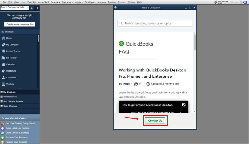Open the Lists menu
Screen dimensions: 249x144
[x=23, y=2]
